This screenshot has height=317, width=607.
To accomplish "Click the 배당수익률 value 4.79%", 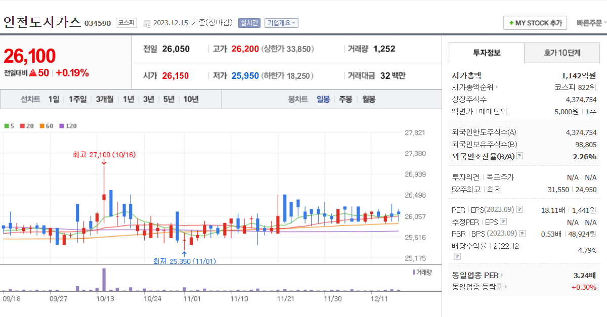I will [x=587, y=250].
